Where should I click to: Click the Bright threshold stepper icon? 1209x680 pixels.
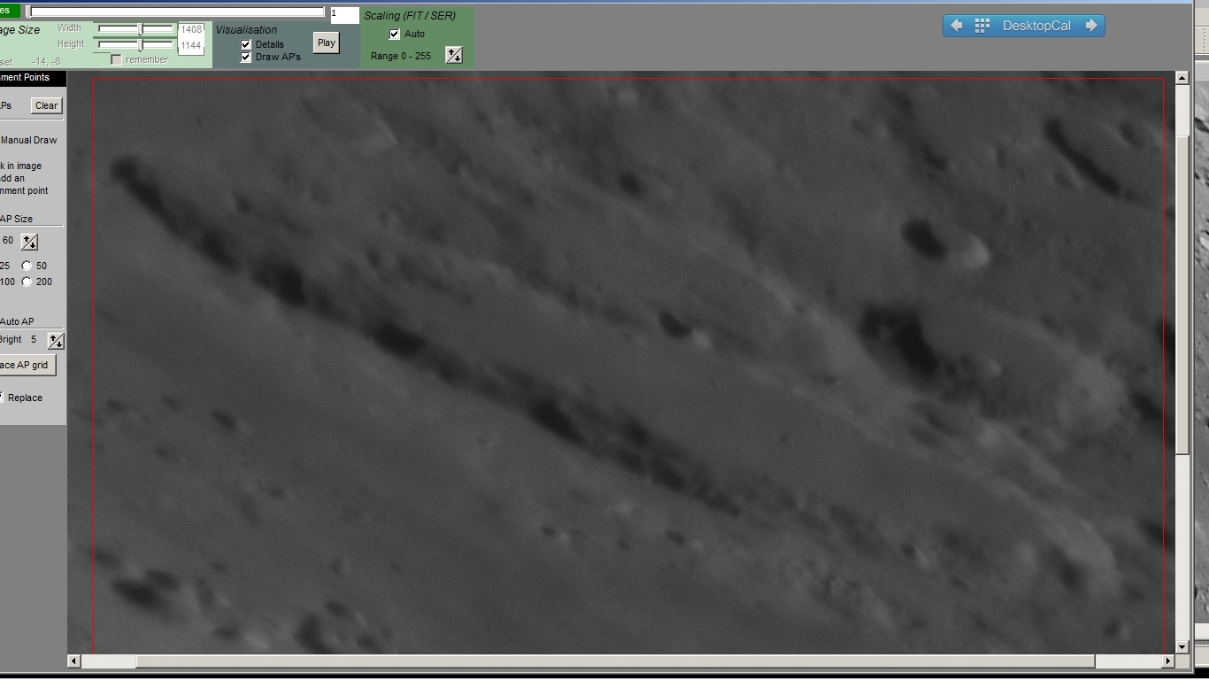click(x=56, y=340)
